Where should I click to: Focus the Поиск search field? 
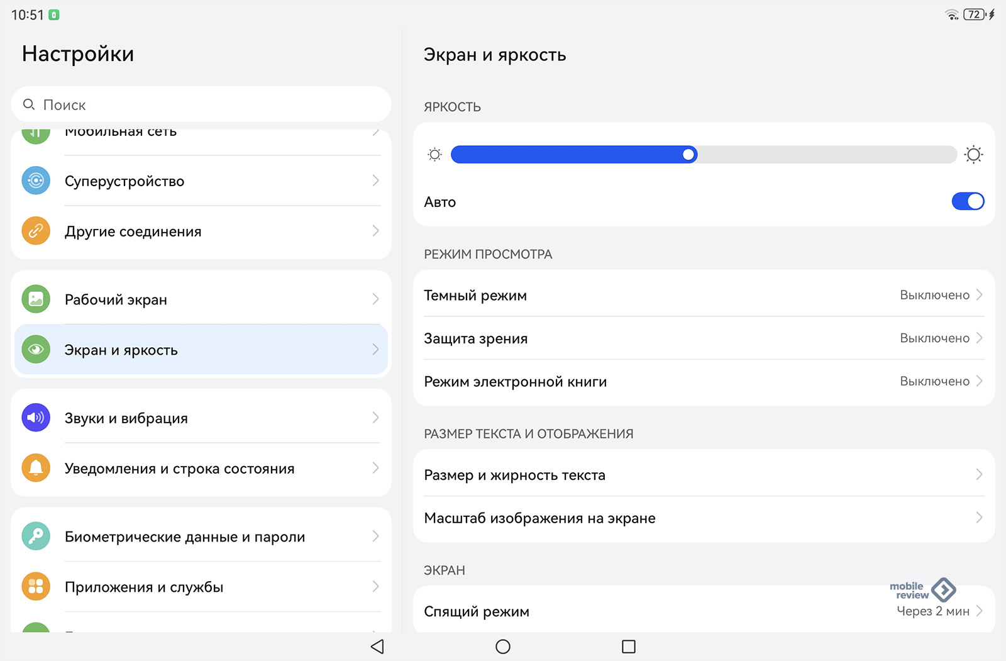(x=201, y=104)
